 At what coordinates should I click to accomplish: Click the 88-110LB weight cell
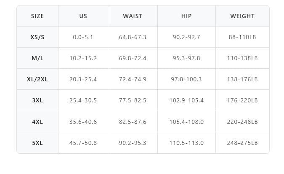click(x=242, y=37)
